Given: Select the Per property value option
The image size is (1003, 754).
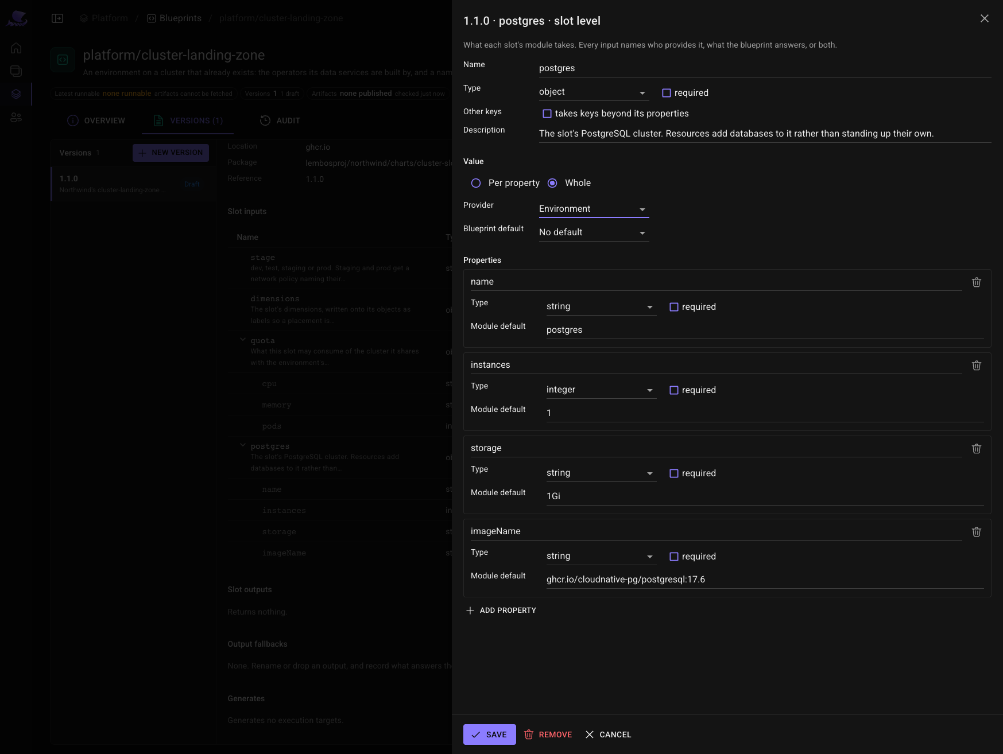Looking at the screenshot, I should (476, 183).
